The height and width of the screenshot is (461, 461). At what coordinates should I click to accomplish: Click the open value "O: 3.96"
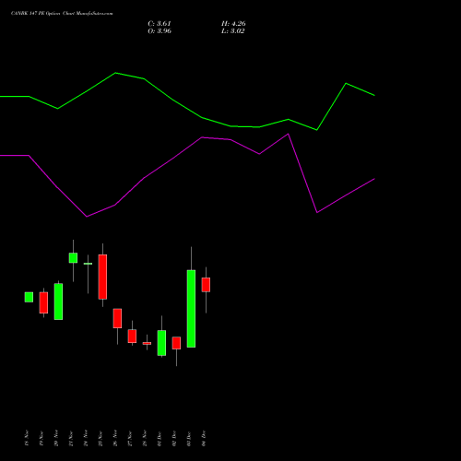[160, 31]
